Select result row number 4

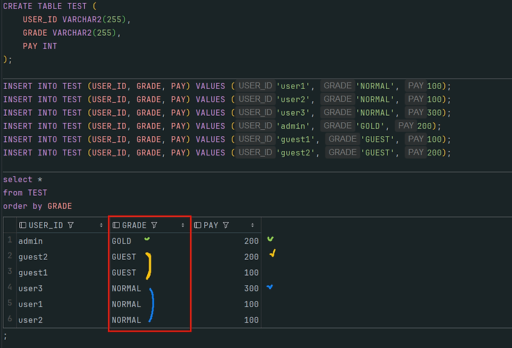(x=10, y=288)
